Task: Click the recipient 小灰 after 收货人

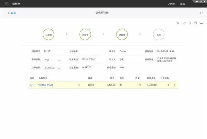Action: 122,59
